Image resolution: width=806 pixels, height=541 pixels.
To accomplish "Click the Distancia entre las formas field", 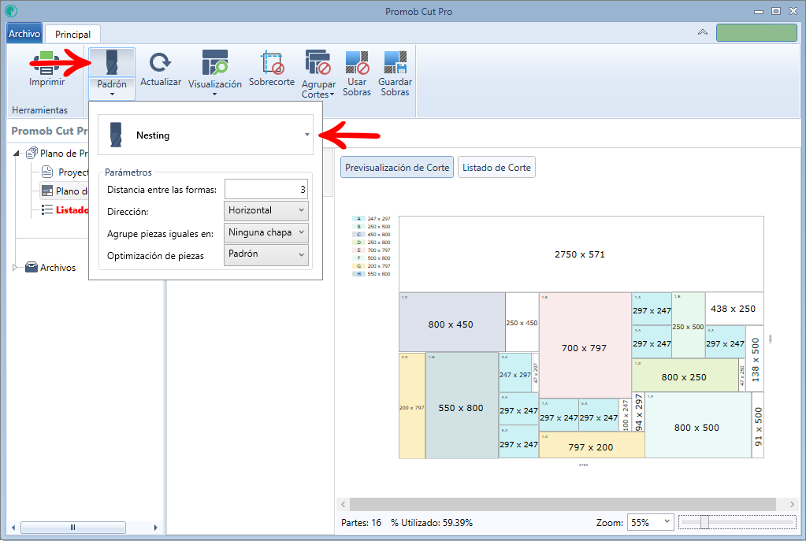I will (x=266, y=189).
